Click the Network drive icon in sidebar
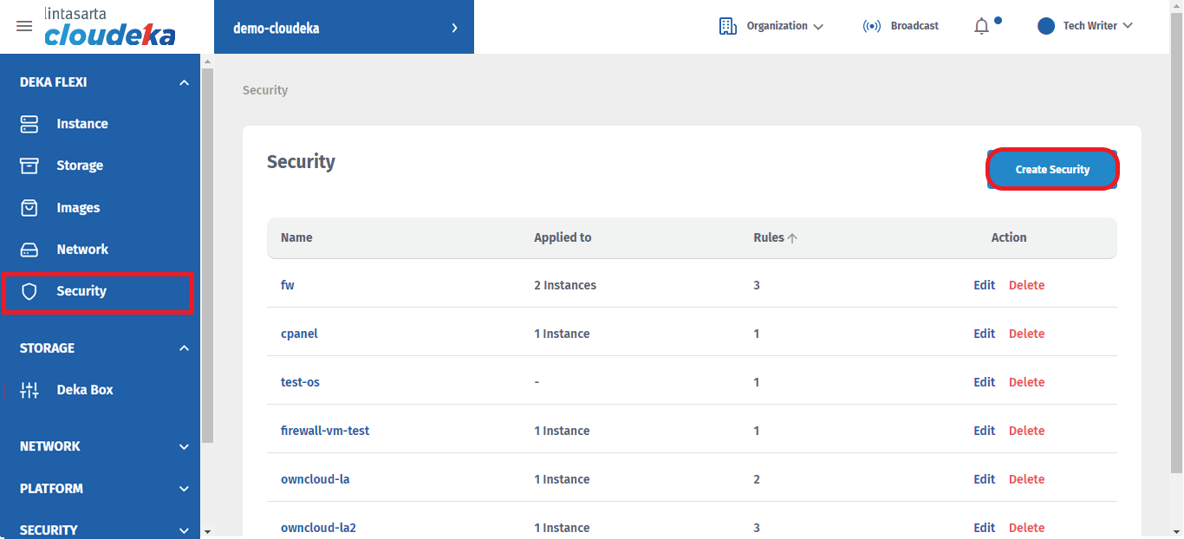This screenshot has width=1184, height=539. coord(29,250)
